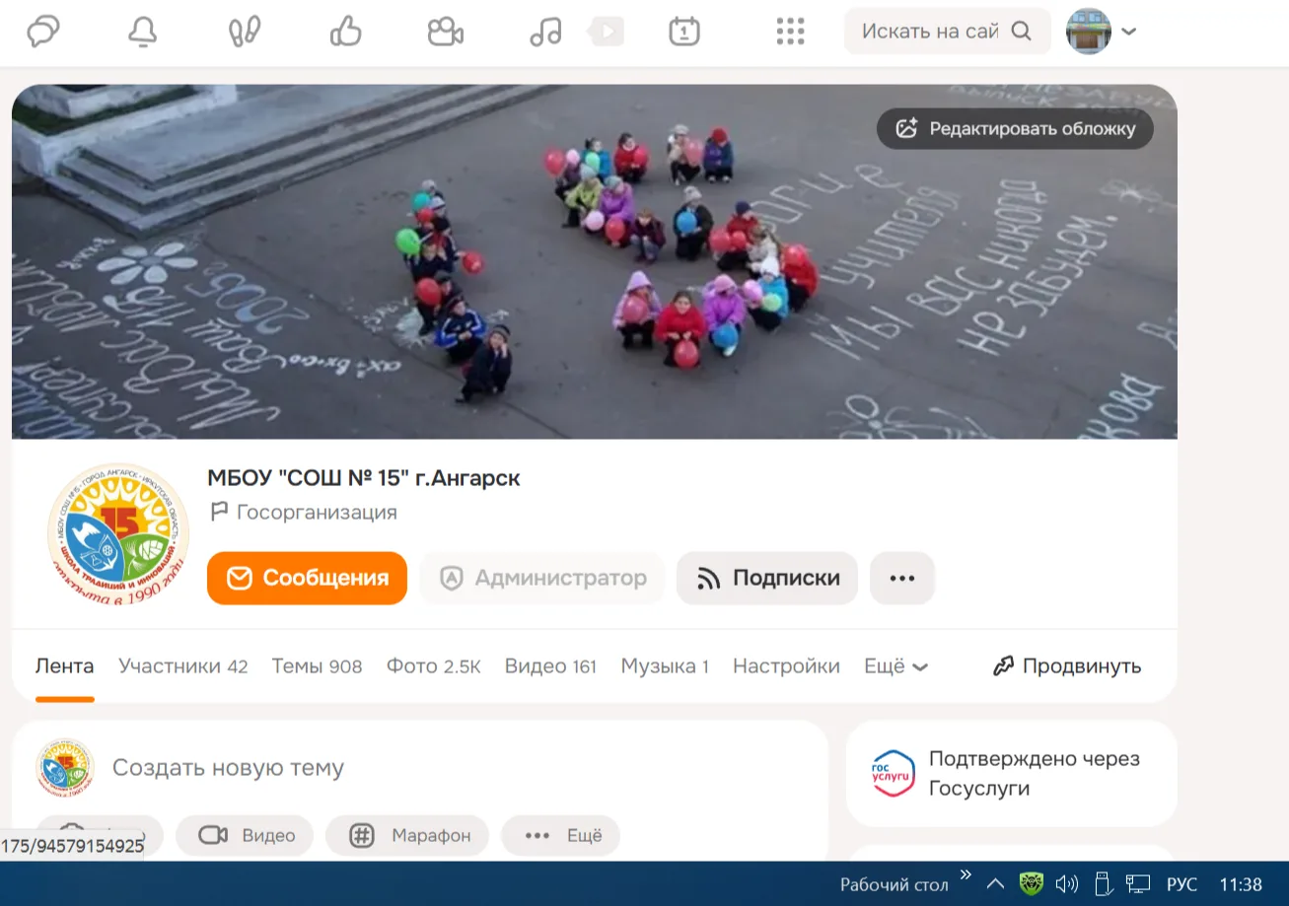Click the 'Подписки' button
This screenshot has height=906, width=1289.
[767, 579]
